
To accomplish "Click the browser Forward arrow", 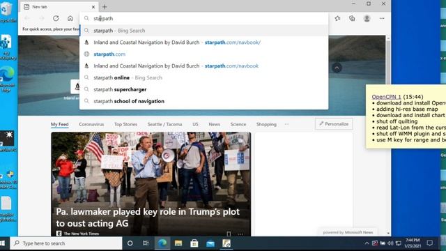I will click(42, 19).
